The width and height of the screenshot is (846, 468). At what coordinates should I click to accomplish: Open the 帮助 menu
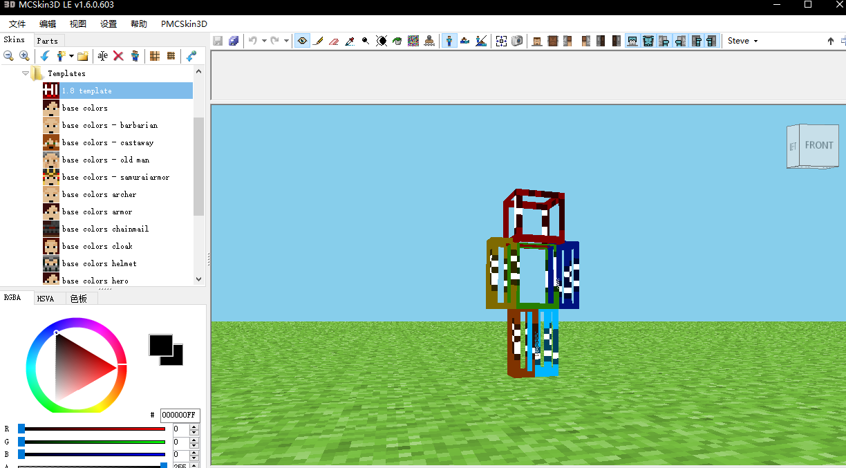point(139,24)
